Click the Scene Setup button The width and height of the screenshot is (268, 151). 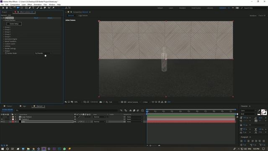pyautogui.click(x=14, y=24)
